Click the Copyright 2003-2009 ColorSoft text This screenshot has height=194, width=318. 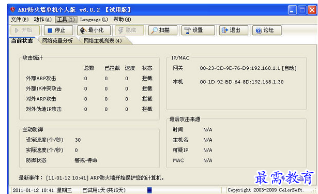[x=266, y=190]
